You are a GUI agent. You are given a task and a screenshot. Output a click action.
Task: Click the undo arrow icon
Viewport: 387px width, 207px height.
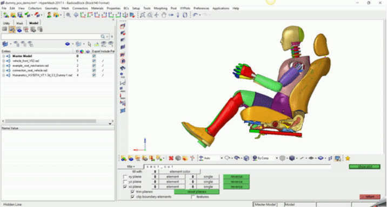[x=195, y=15]
